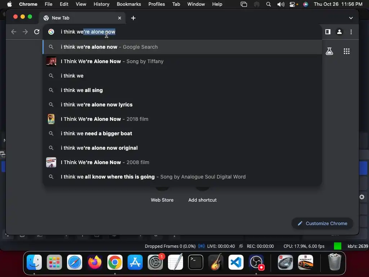Open the Edit menu
This screenshot has height=277, width=369.
[64, 4]
